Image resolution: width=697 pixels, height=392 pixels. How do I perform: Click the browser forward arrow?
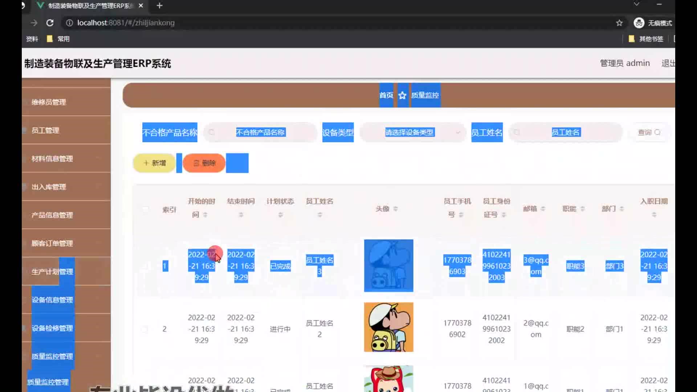point(34,23)
